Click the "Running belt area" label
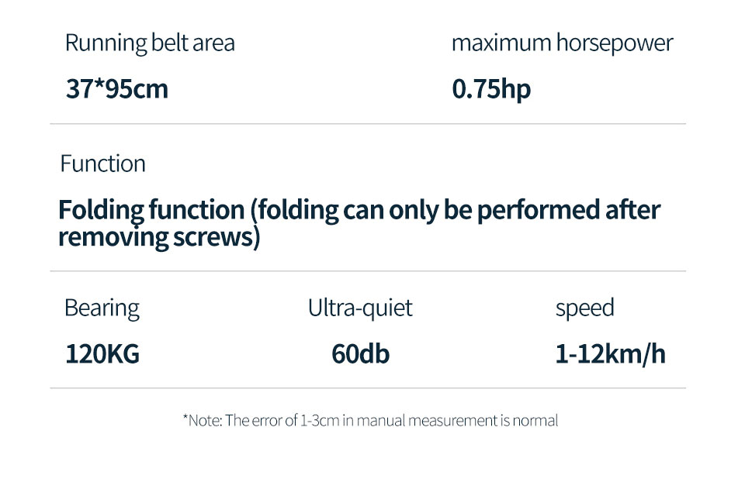Screen dimensions: 745x496 point(150,43)
